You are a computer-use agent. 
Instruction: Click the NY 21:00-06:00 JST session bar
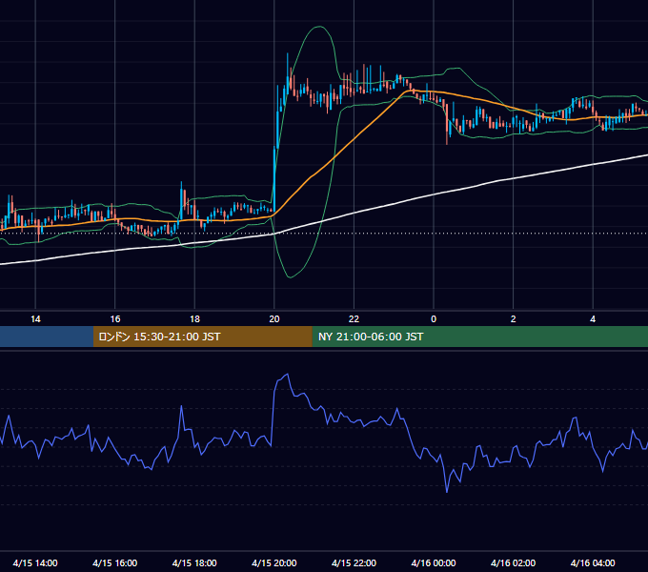(479, 337)
